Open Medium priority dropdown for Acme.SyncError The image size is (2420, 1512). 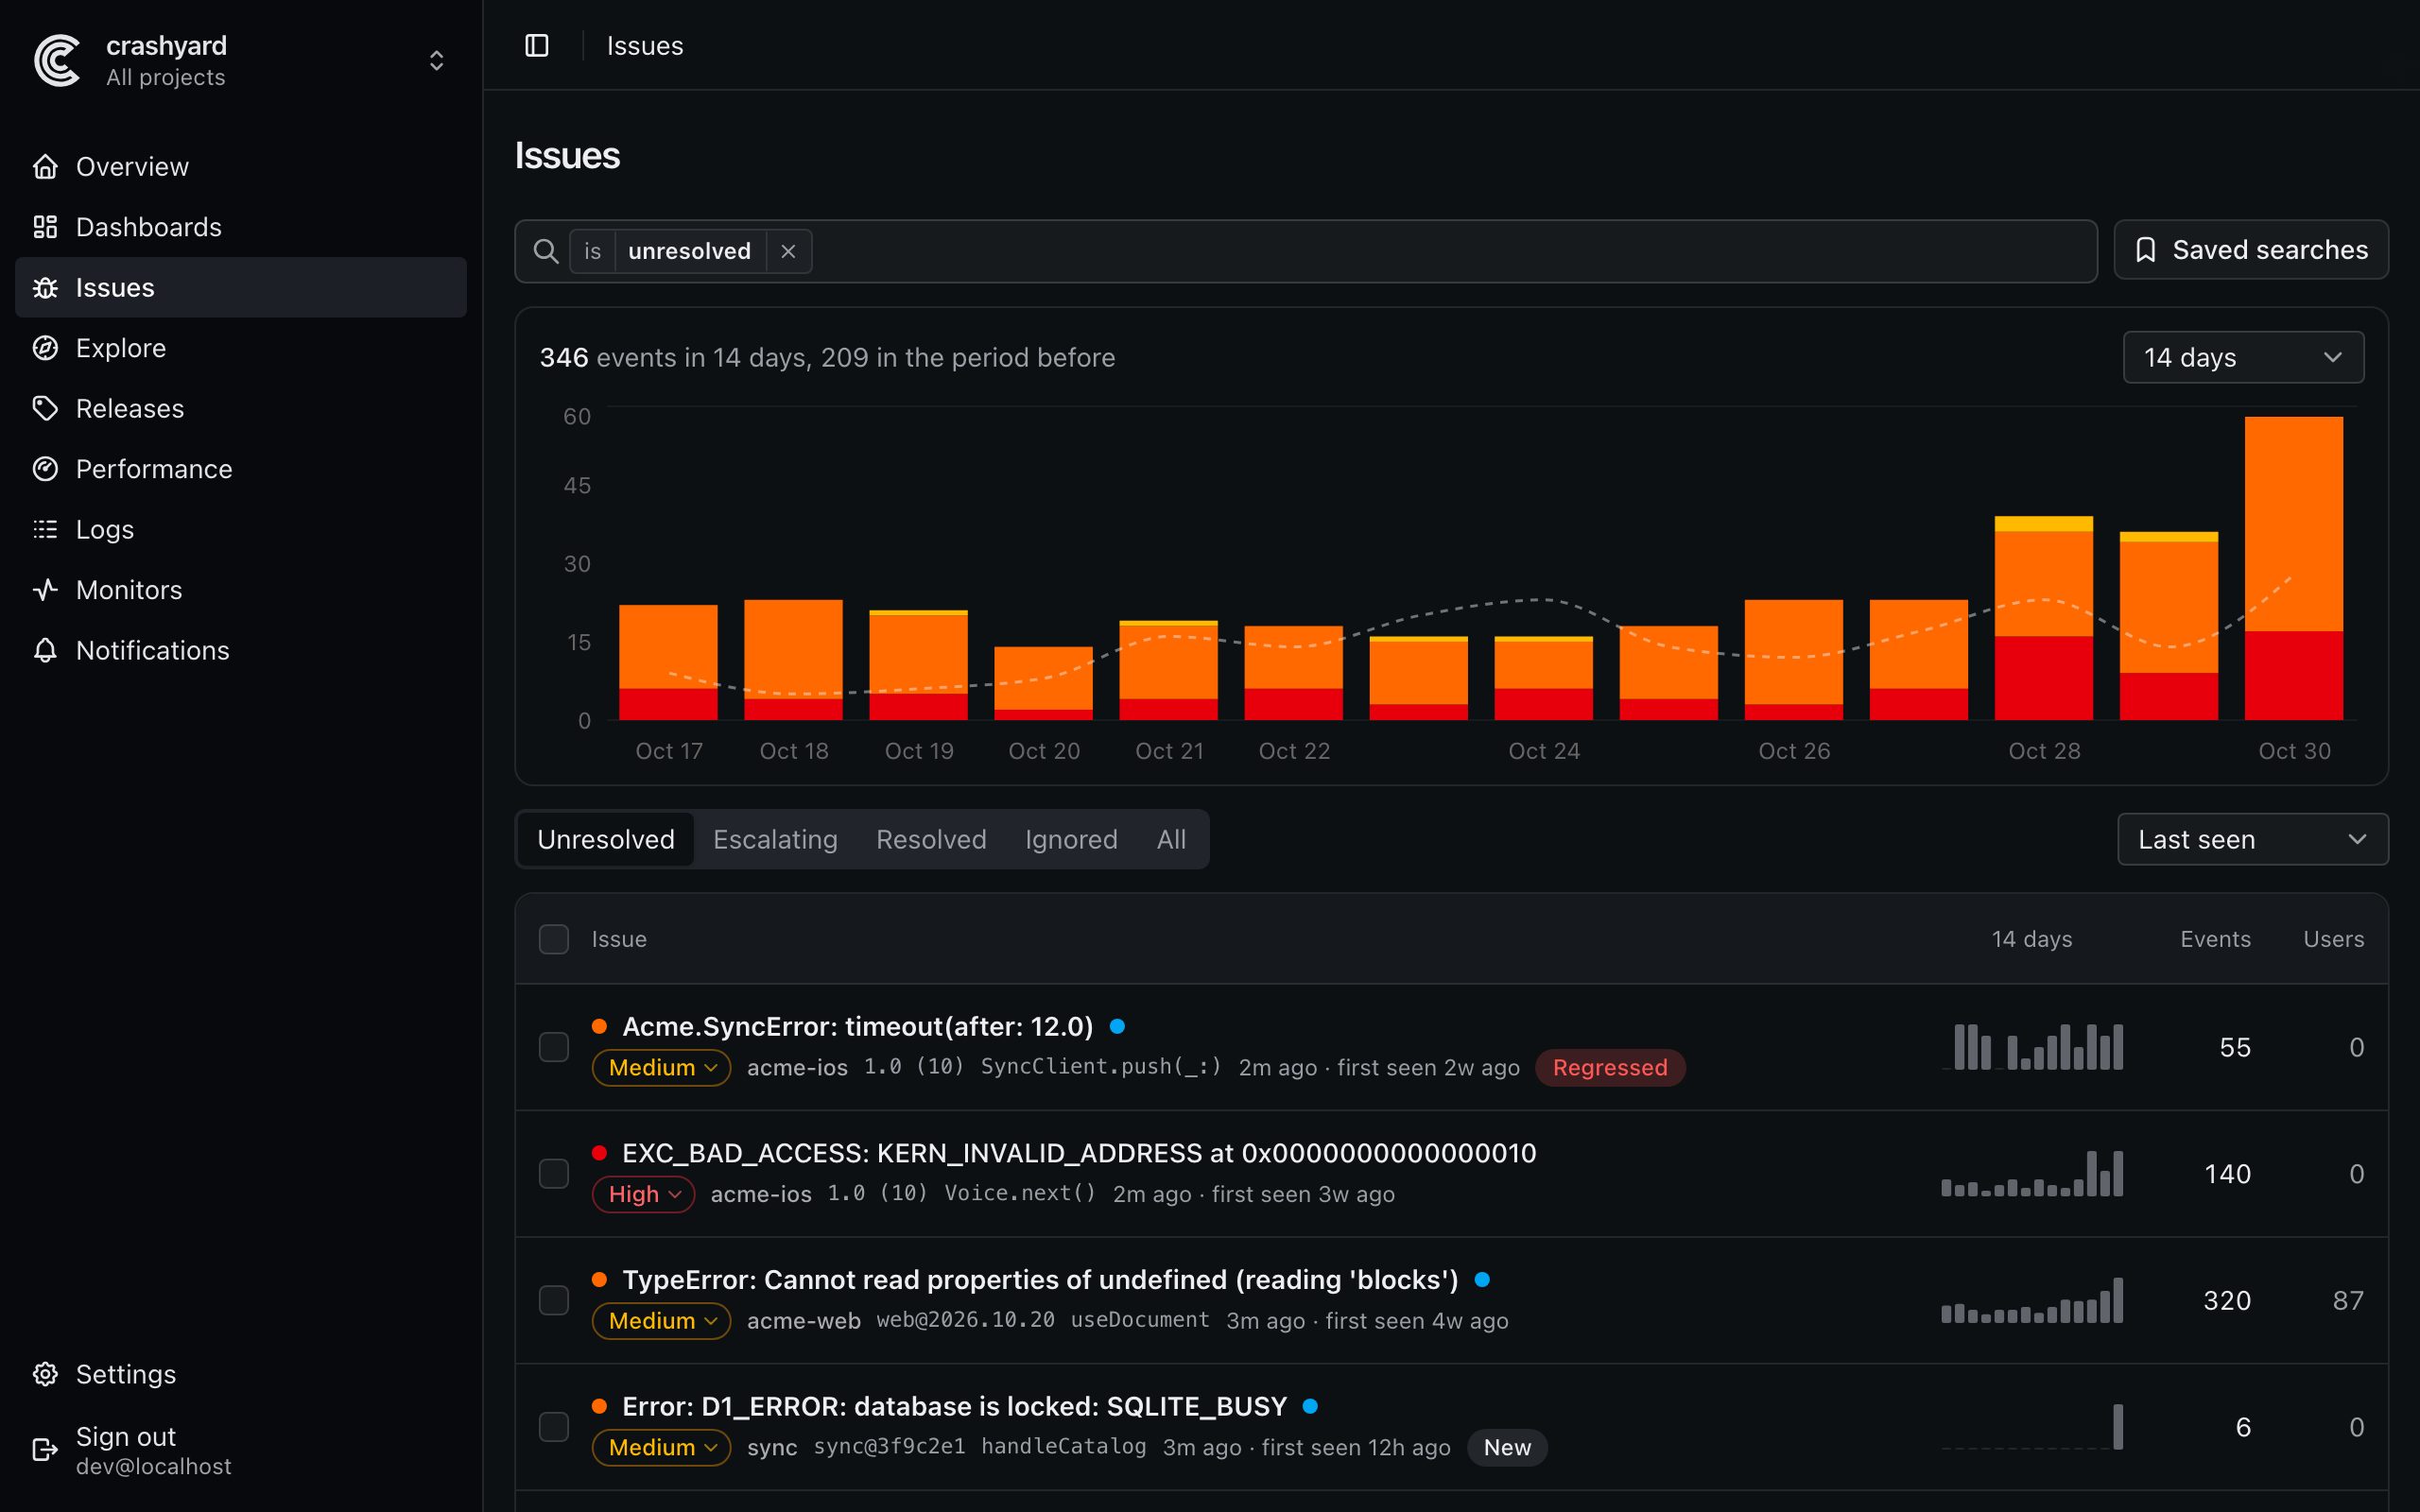661,1067
